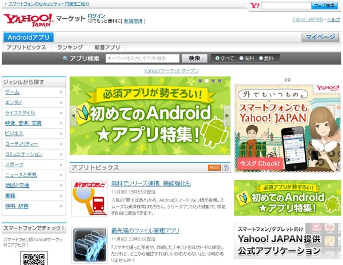Image resolution: width=343 pixels, height=265 pixels.
Task: Click the Yahoo!マーケットオープン link
Action: point(171,71)
